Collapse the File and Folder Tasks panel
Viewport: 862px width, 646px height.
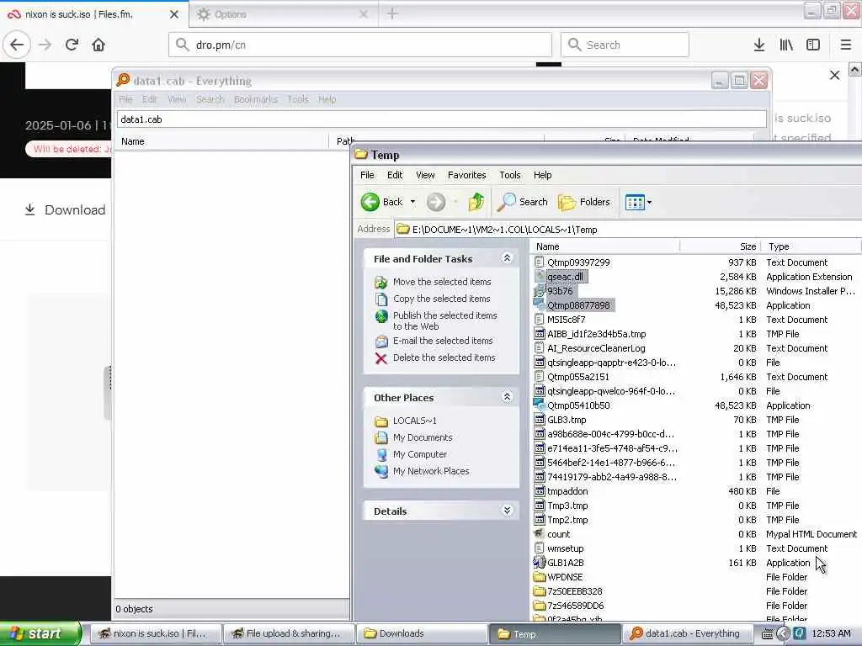click(507, 258)
